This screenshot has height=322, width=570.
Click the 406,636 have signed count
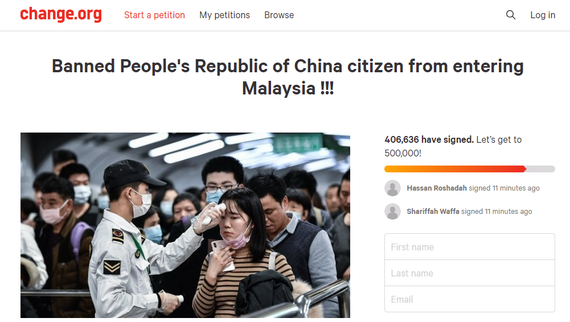(429, 139)
